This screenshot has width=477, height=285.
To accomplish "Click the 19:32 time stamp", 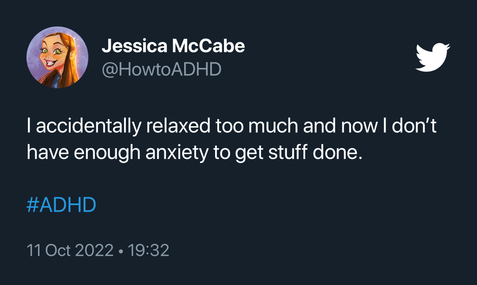I will pyautogui.click(x=148, y=250).
